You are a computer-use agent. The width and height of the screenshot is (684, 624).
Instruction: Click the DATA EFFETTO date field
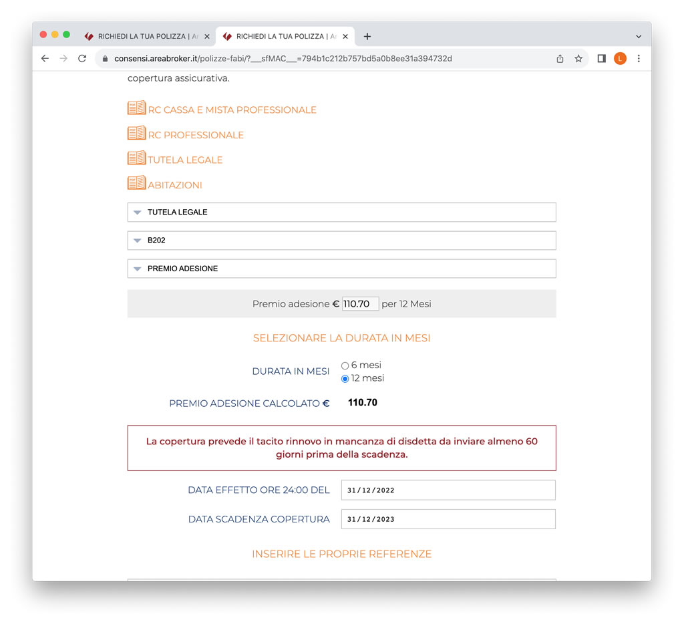(448, 490)
